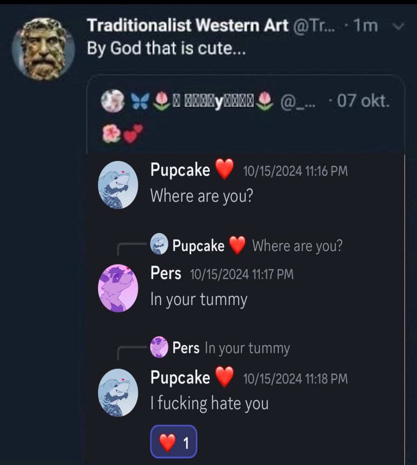
Task: Click the blue butterfly emoji in quoted name
Action: (140, 101)
